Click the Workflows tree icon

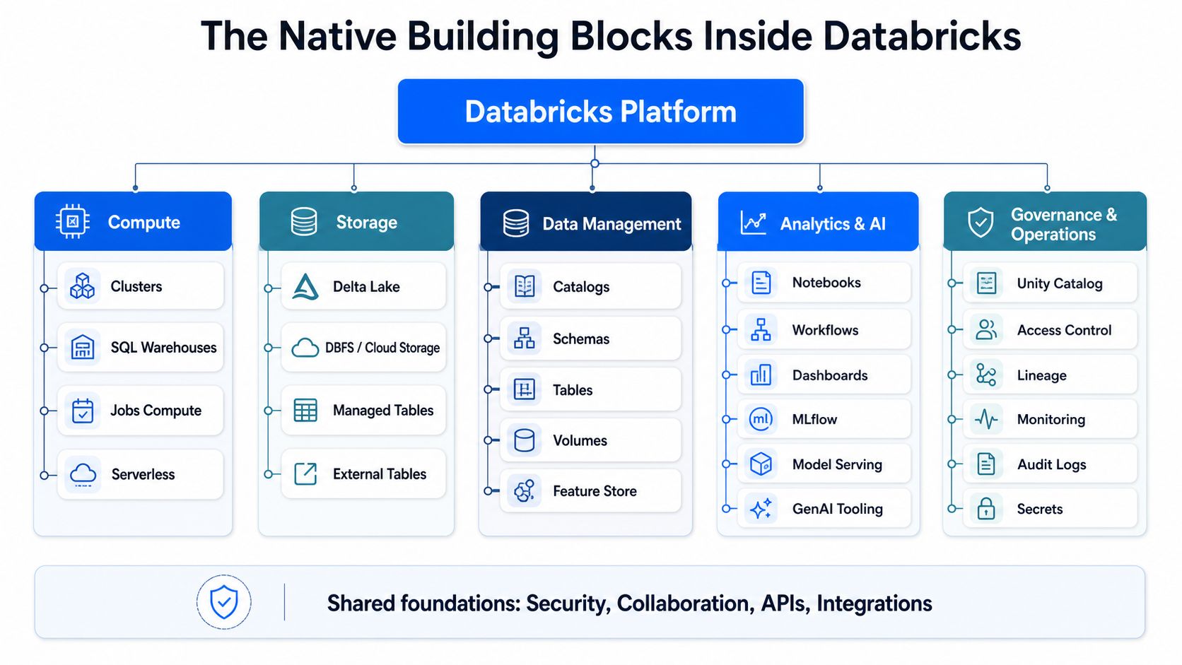tap(761, 329)
